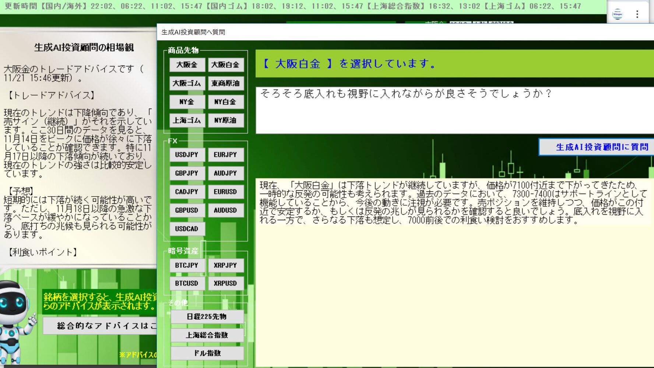The height and width of the screenshot is (368, 654).
Task: Select the USDCAD button
Action: (x=187, y=229)
